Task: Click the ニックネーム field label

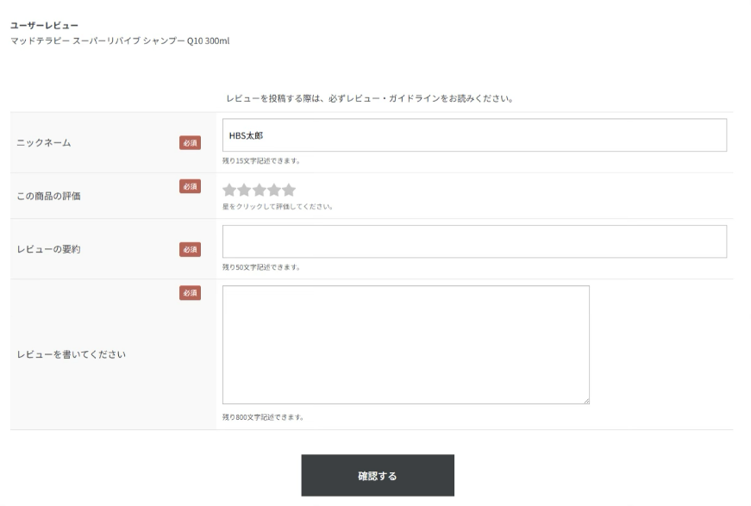Action: [44, 143]
